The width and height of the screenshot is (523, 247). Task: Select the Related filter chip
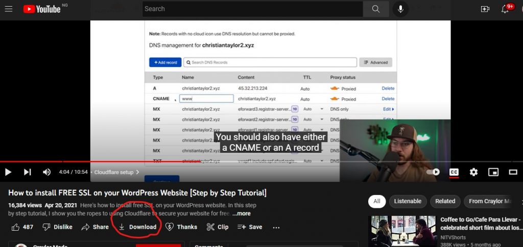click(445, 201)
